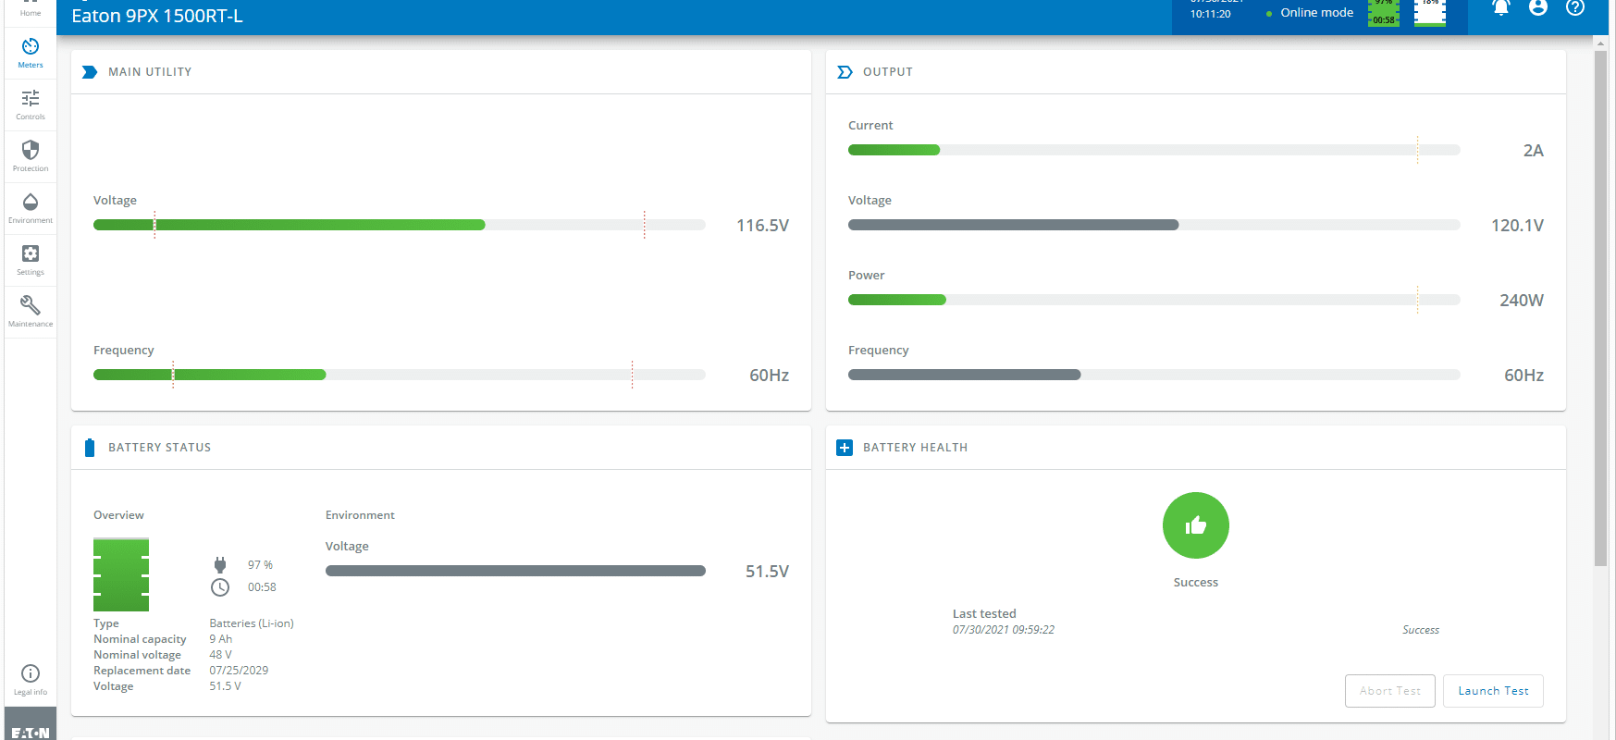
Task: Click the last tested date 07/30/2021 09:59:22
Action: click(x=1004, y=630)
